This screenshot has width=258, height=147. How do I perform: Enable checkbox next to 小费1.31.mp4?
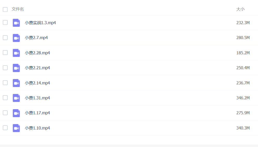[5, 98]
